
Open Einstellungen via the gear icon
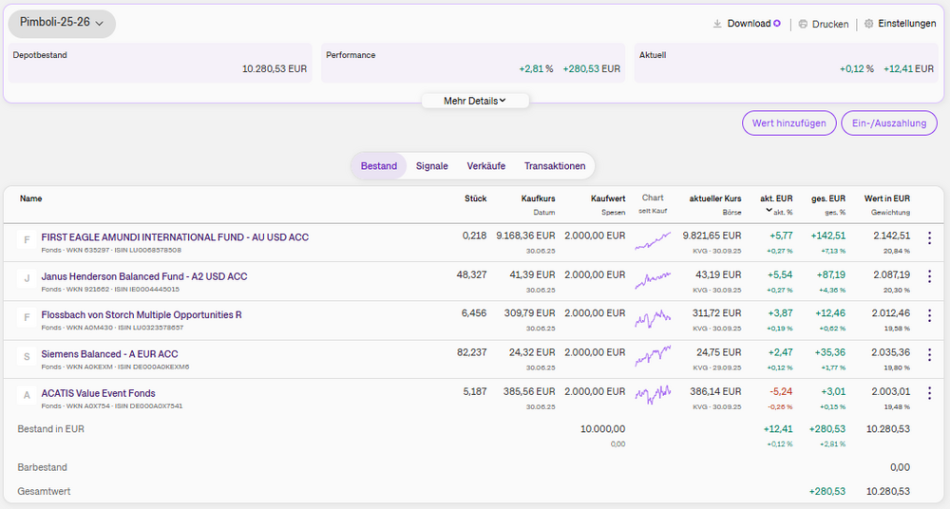tap(868, 24)
